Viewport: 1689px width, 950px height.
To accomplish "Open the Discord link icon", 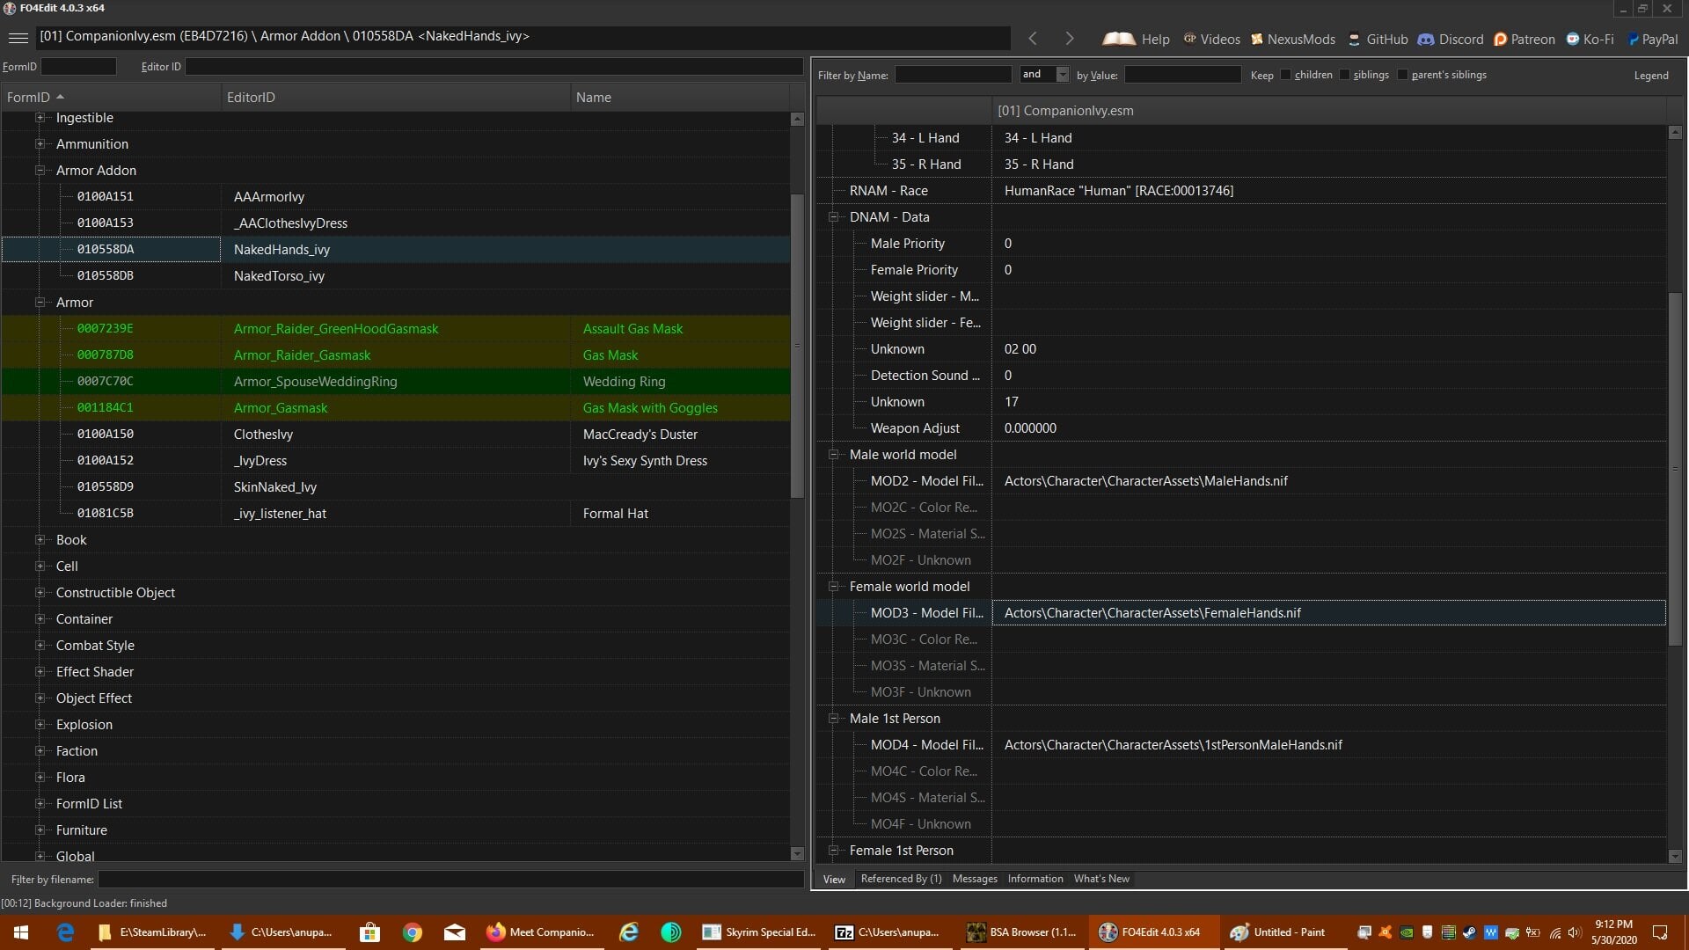I will click(x=1426, y=39).
